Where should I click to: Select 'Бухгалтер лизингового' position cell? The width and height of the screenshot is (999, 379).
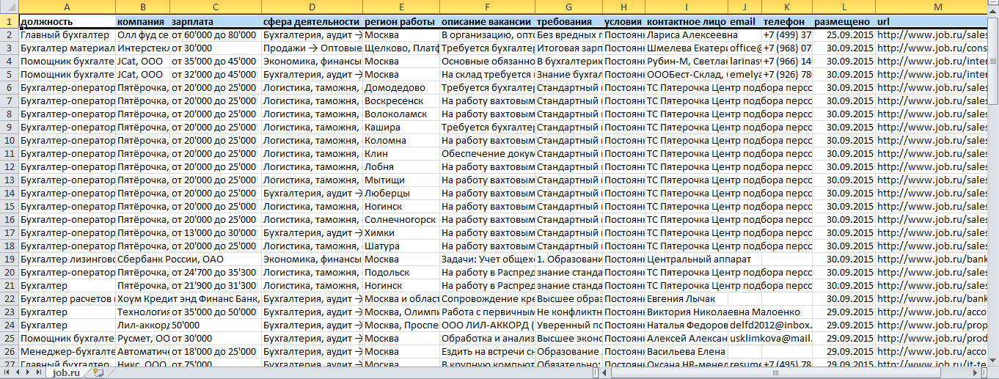(67, 259)
